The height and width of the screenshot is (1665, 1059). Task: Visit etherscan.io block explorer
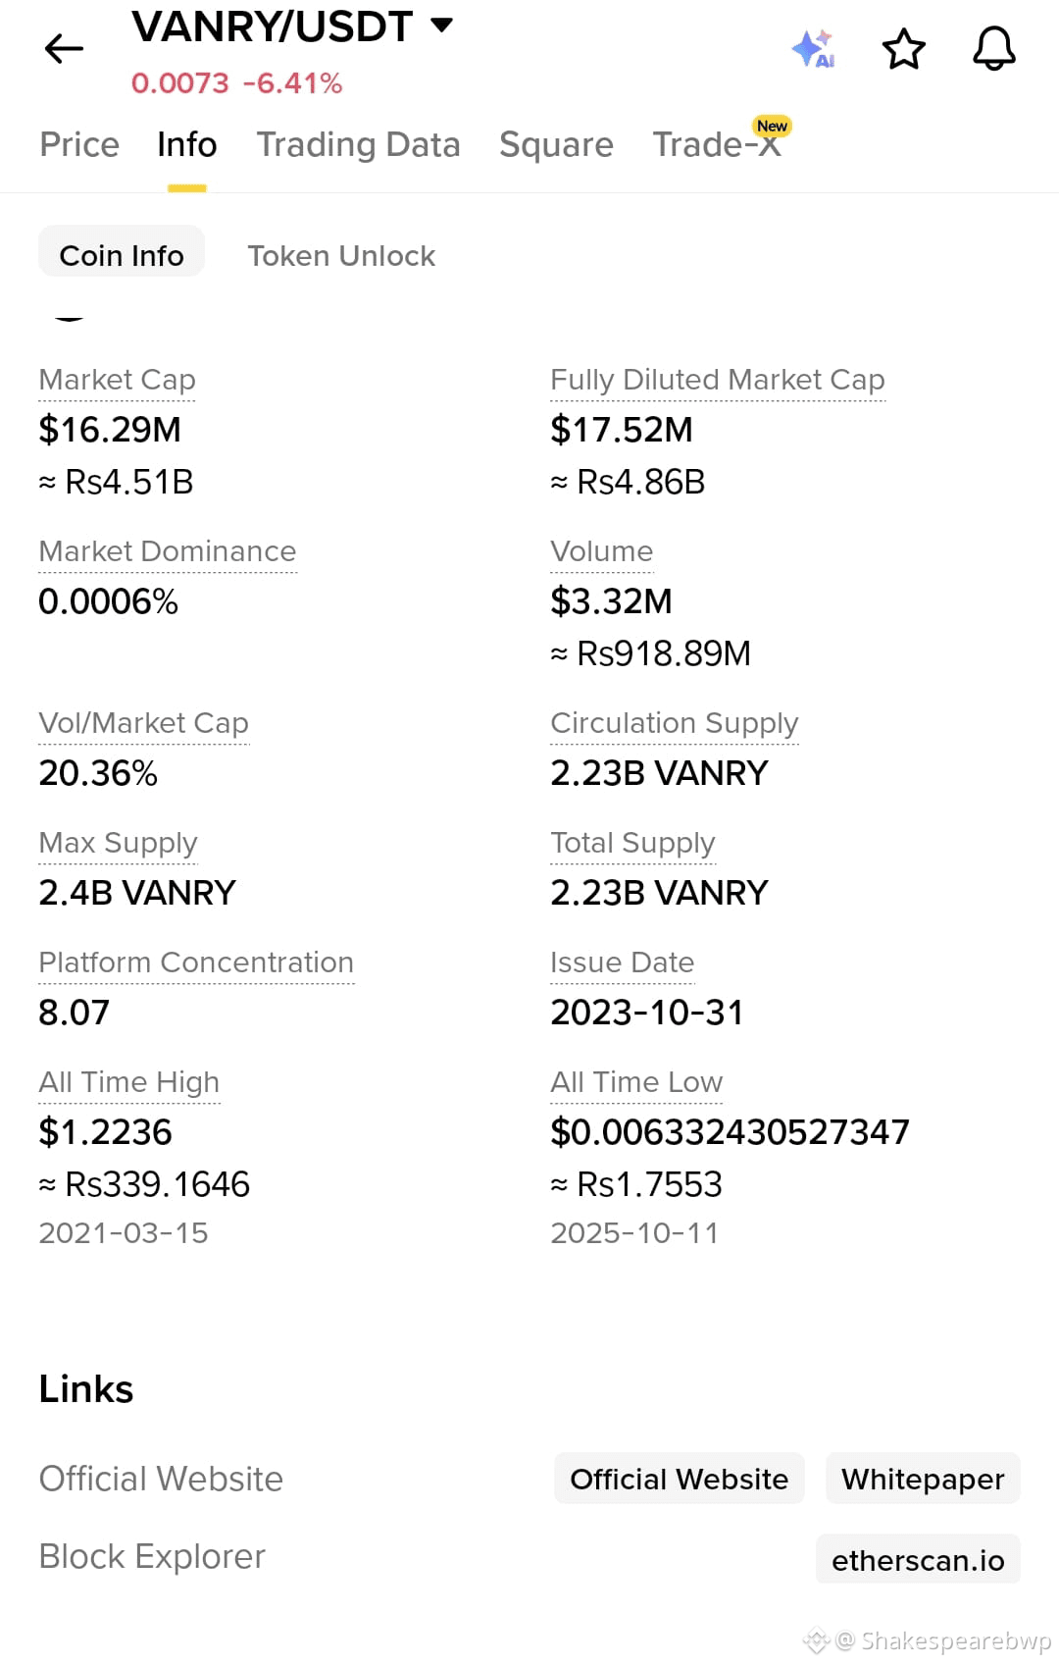[918, 1559]
